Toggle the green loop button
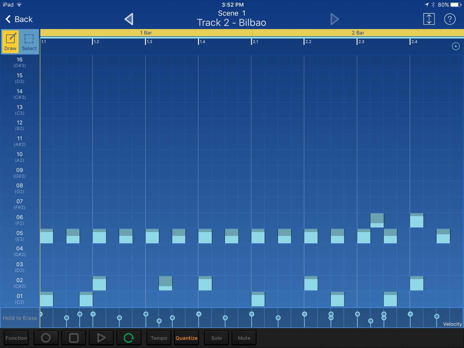This screenshot has width=464, height=348. [x=129, y=338]
